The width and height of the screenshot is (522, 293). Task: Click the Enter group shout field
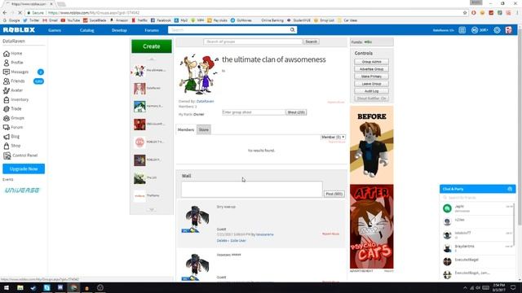[x=254, y=112]
